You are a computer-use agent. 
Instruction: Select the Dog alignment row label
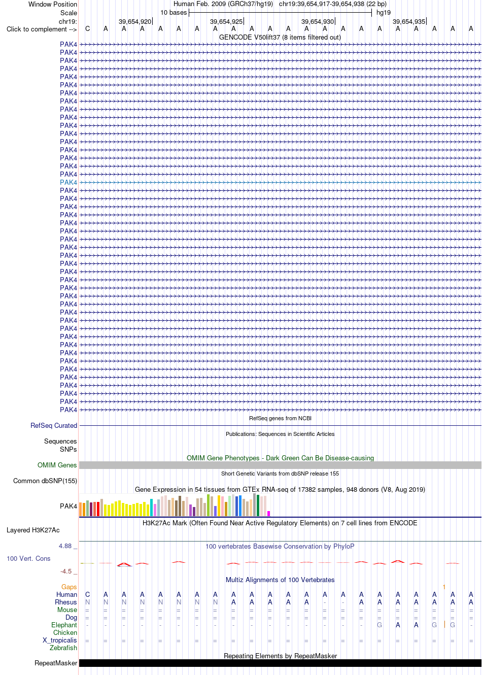[72, 617]
